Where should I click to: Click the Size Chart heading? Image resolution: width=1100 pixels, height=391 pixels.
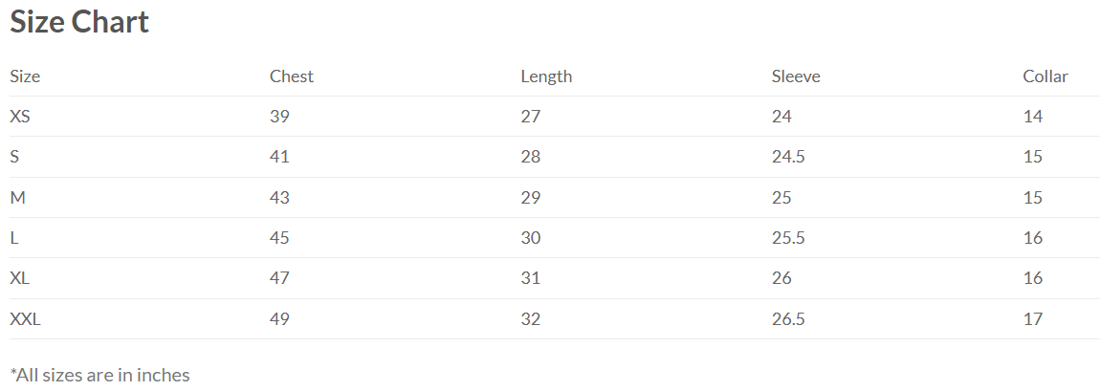tap(79, 22)
